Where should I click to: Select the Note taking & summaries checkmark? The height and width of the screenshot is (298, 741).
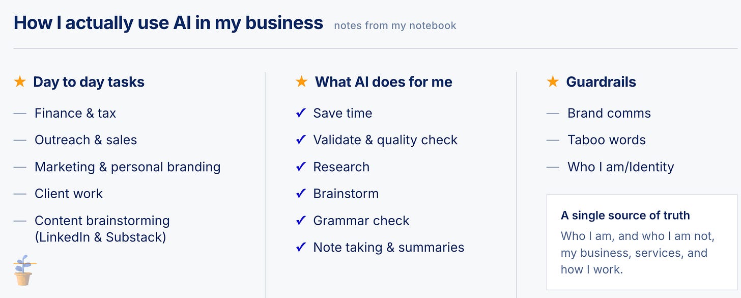pyautogui.click(x=301, y=248)
